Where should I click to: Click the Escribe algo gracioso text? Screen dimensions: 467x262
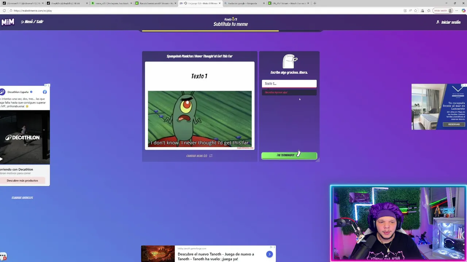pyautogui.click(x=289, y=72)
